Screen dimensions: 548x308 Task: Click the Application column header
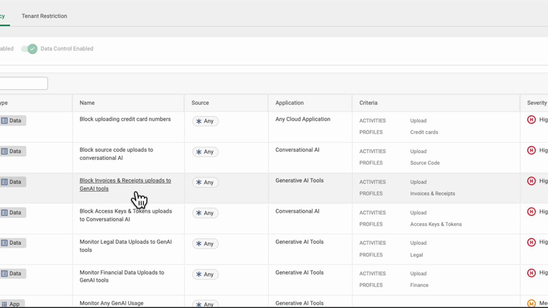click(289, 103)
